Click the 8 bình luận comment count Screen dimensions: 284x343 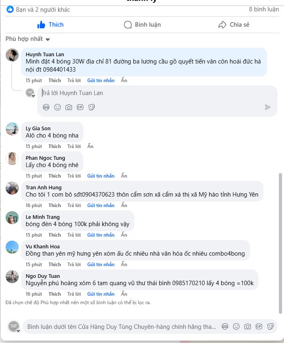(264, 9)
